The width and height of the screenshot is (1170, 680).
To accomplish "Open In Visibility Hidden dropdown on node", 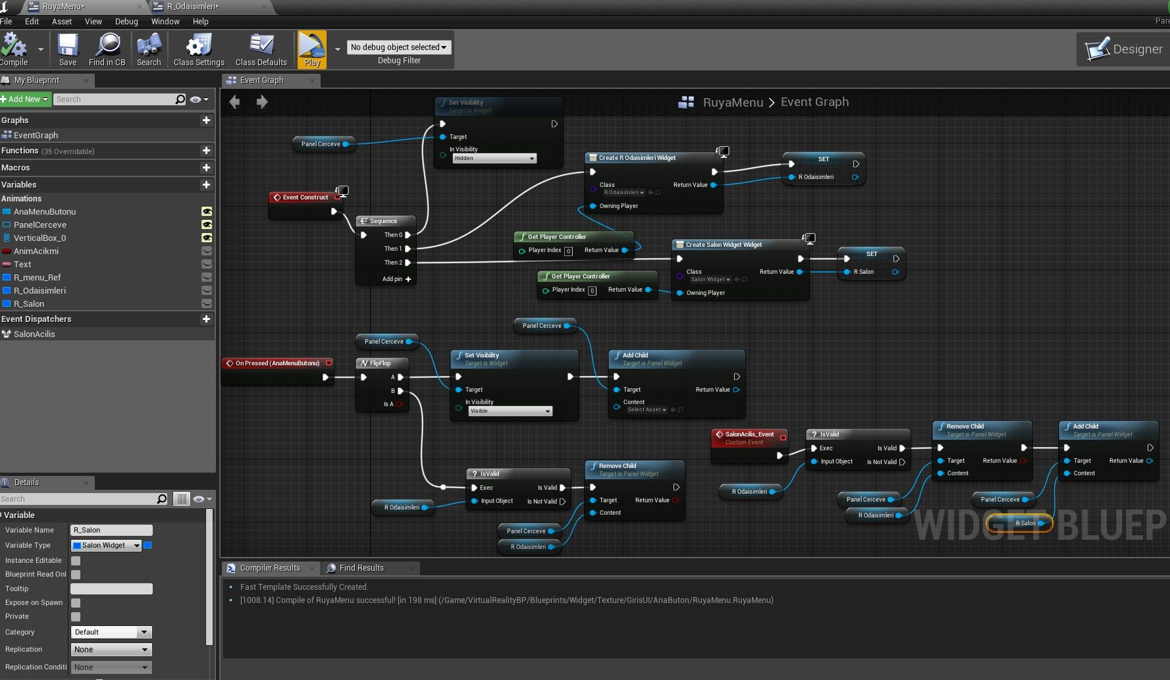I will tap(494, 159).
